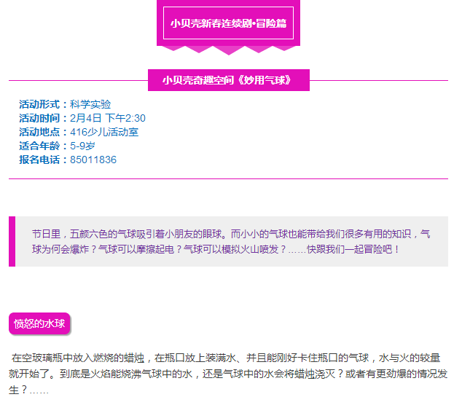Image resolution: width=454 pixels, height=397 pixels.
Task: Click the paragraph beginning 在空玻璃瓶中
Action: (226, 373)
